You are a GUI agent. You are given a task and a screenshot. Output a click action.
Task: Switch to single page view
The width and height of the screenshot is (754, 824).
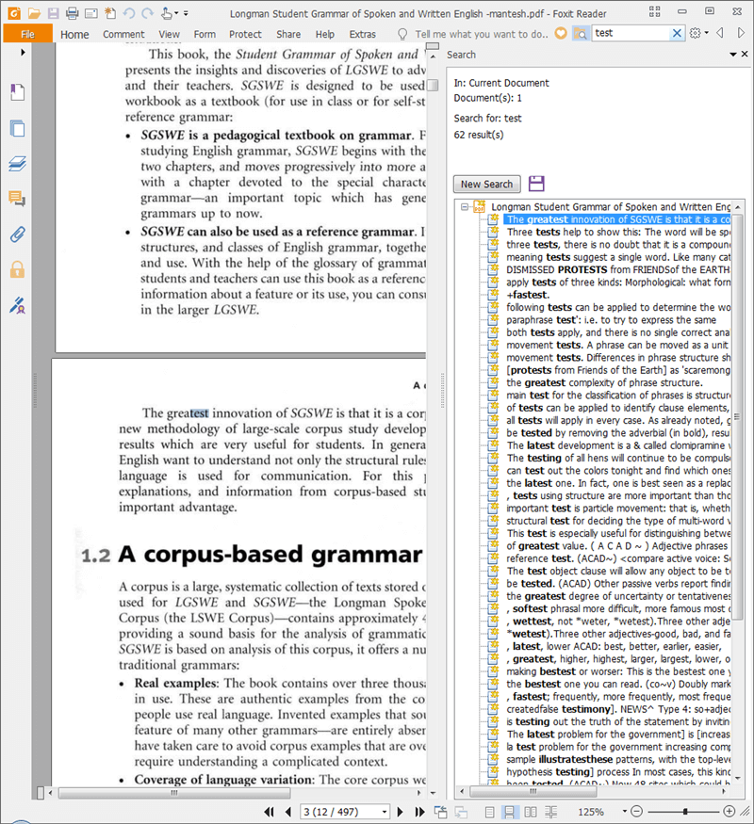488,812
